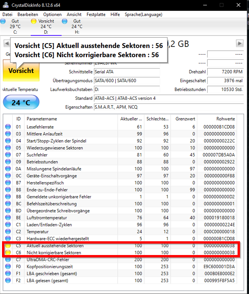Open the Optionen menu

(x=52, y=14)
